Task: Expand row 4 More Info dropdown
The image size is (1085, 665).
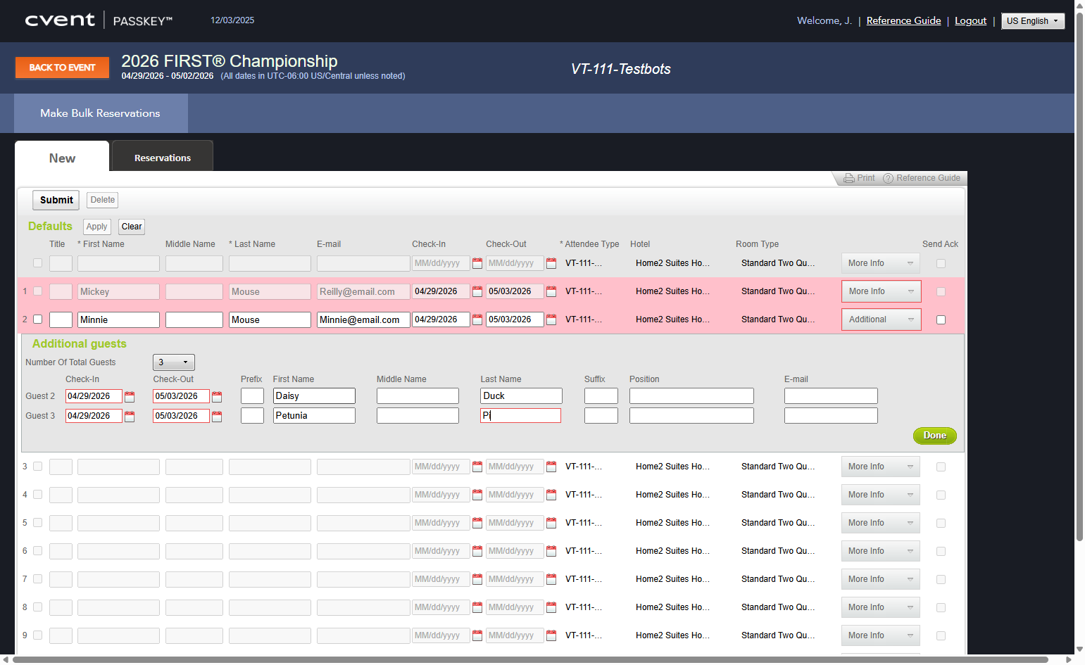Action: tap(881, 495)
